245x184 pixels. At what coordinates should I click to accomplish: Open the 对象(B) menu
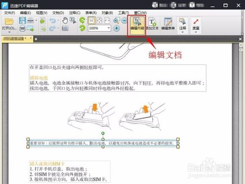[x=107, y=13]
